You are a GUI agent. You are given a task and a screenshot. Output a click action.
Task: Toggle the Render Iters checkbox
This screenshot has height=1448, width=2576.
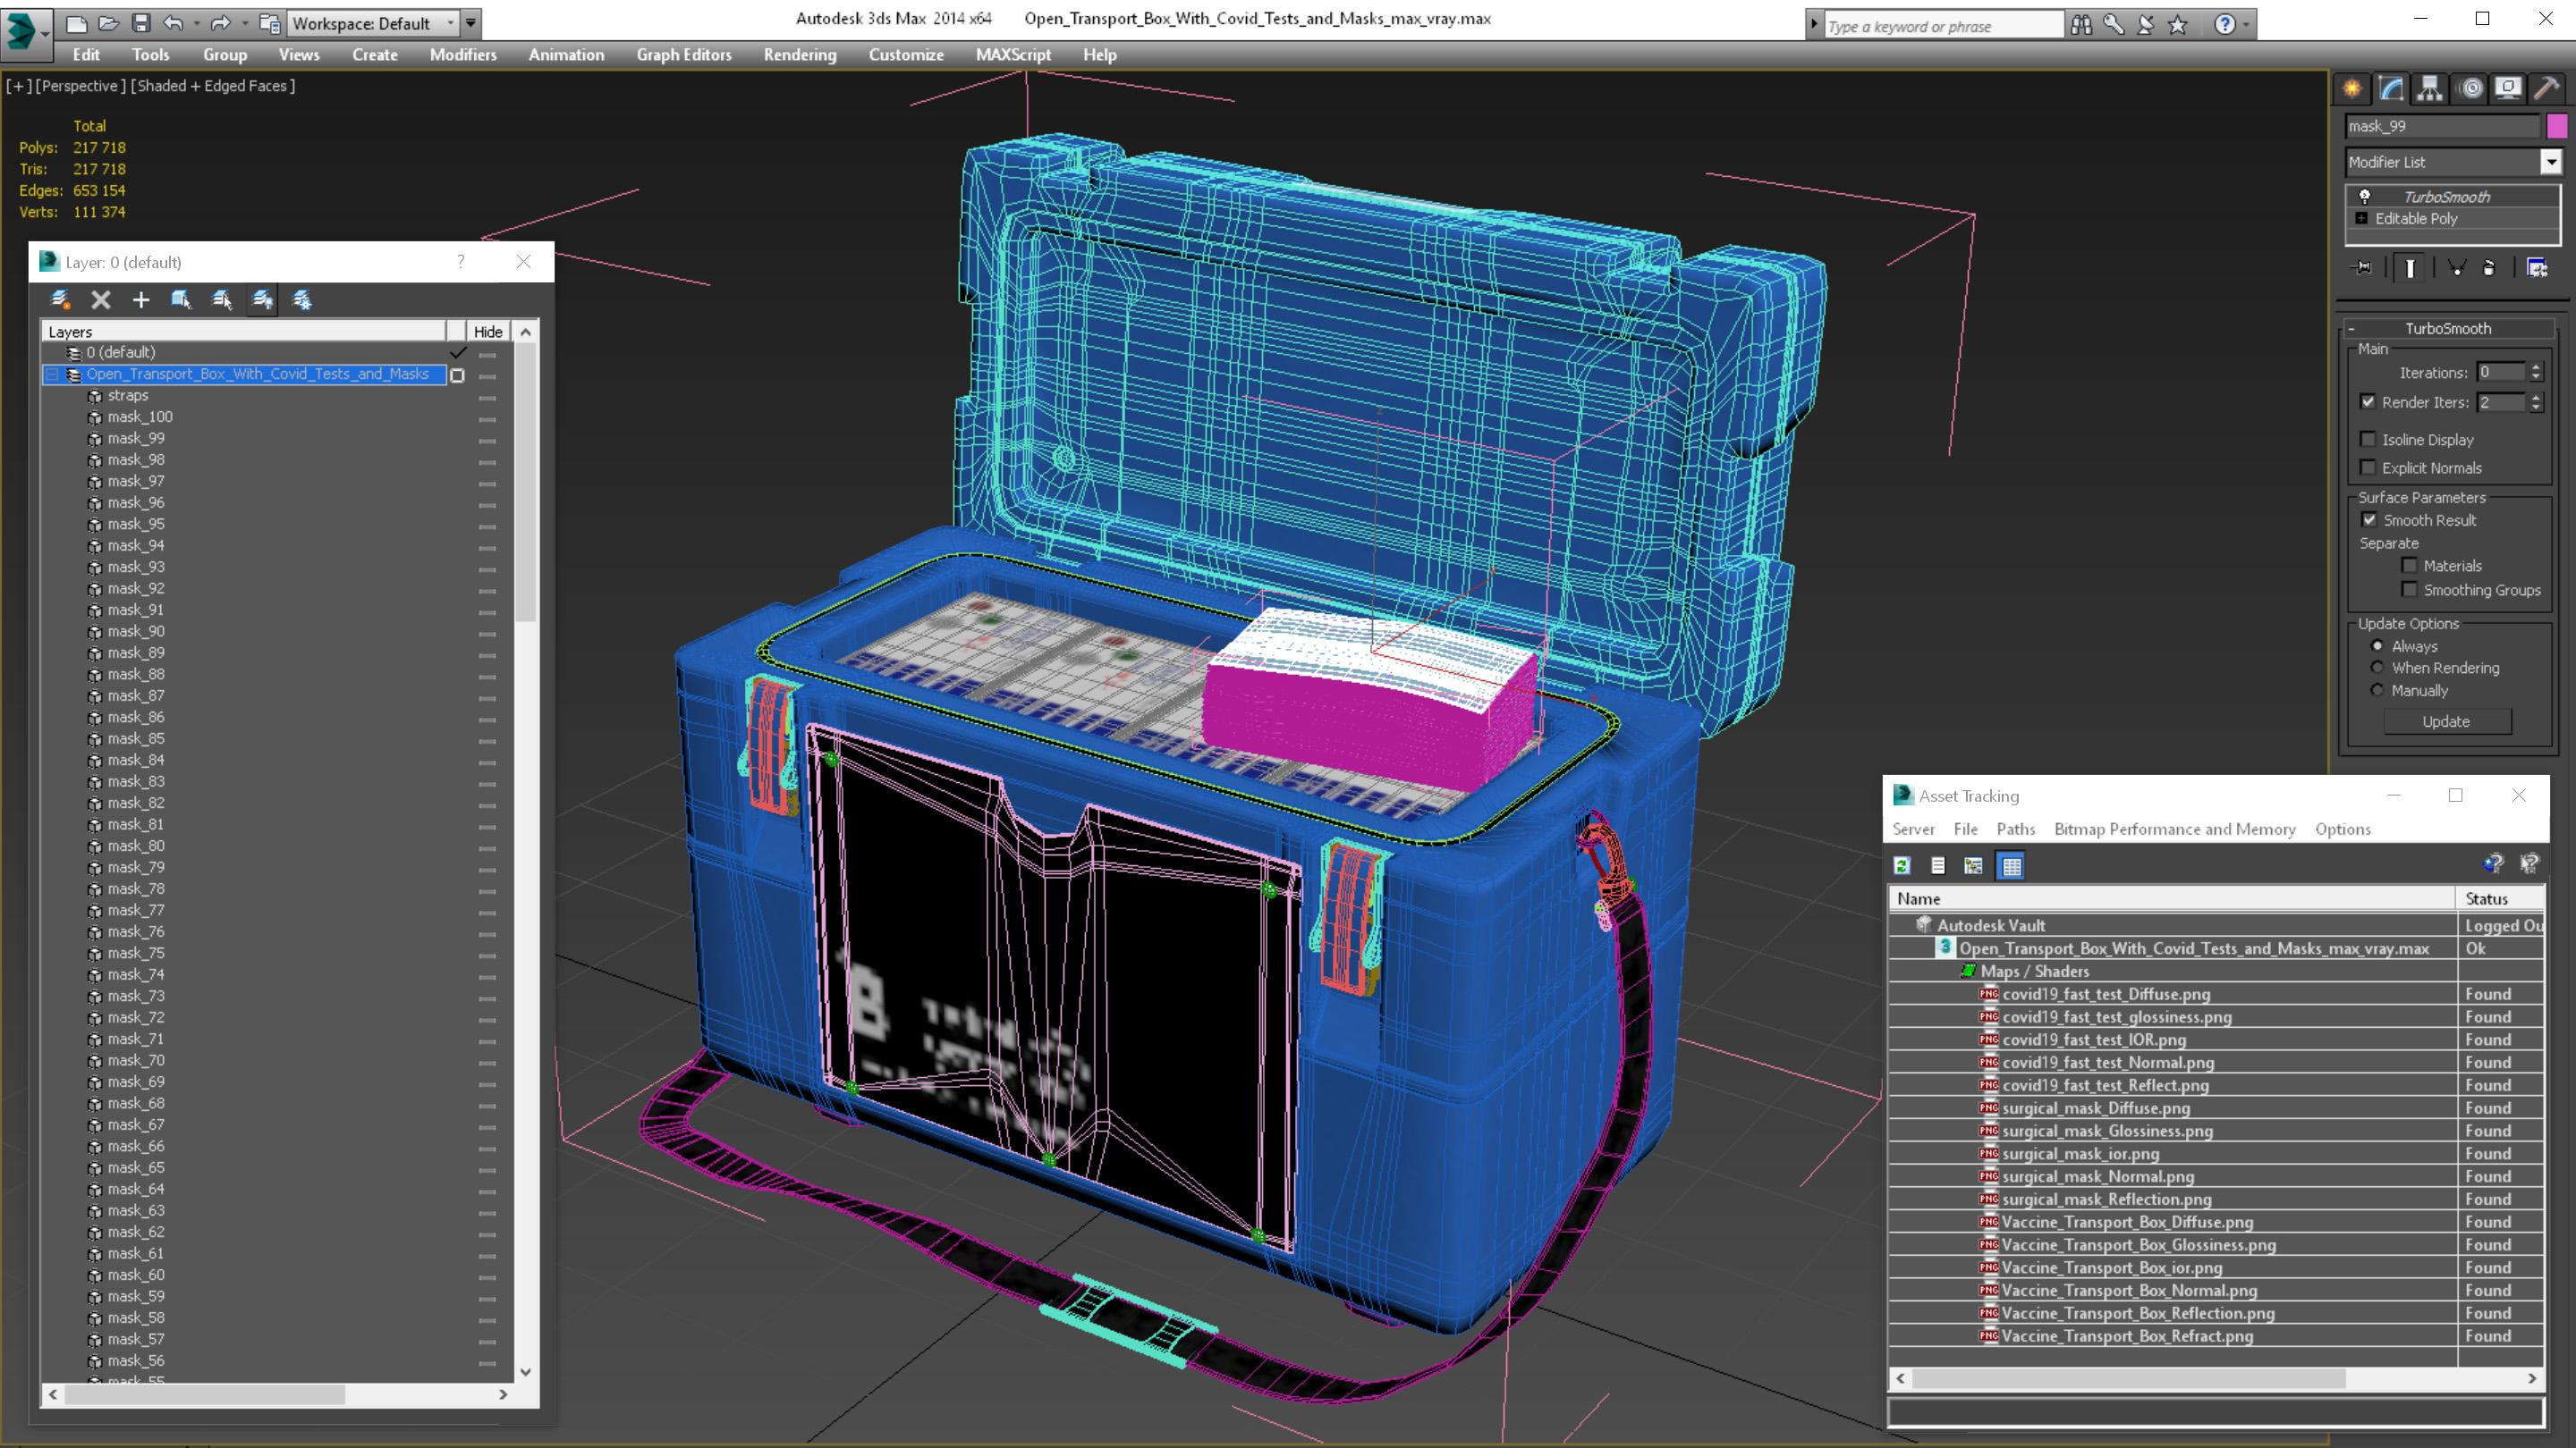click(2368, 401)
